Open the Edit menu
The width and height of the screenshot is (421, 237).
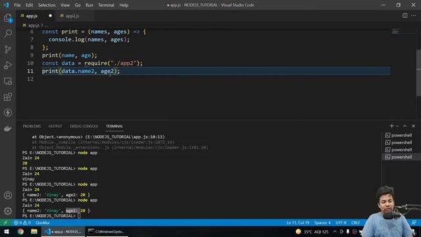[x=29, y=5]
